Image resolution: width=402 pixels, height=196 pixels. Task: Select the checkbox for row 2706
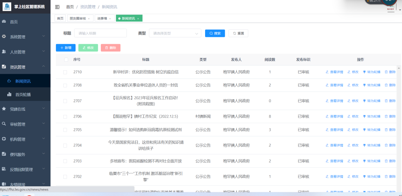(x=65, y=116)
